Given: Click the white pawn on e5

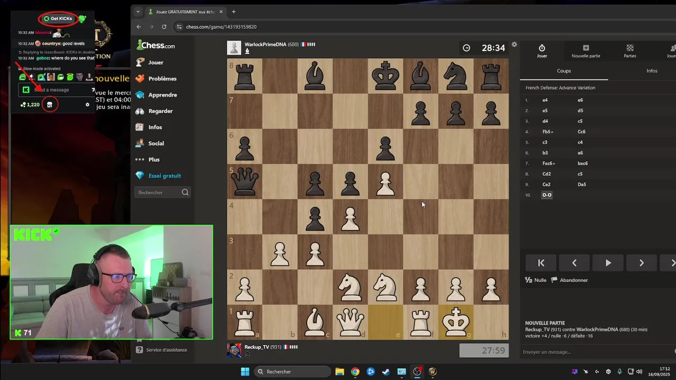Looking at the screenshot, I should [x=386, y=182].
